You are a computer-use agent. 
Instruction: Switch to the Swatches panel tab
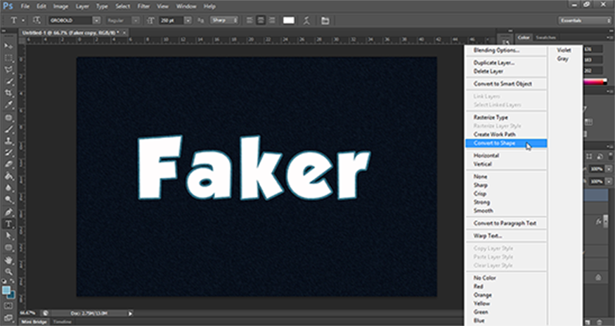pos(545,36)
